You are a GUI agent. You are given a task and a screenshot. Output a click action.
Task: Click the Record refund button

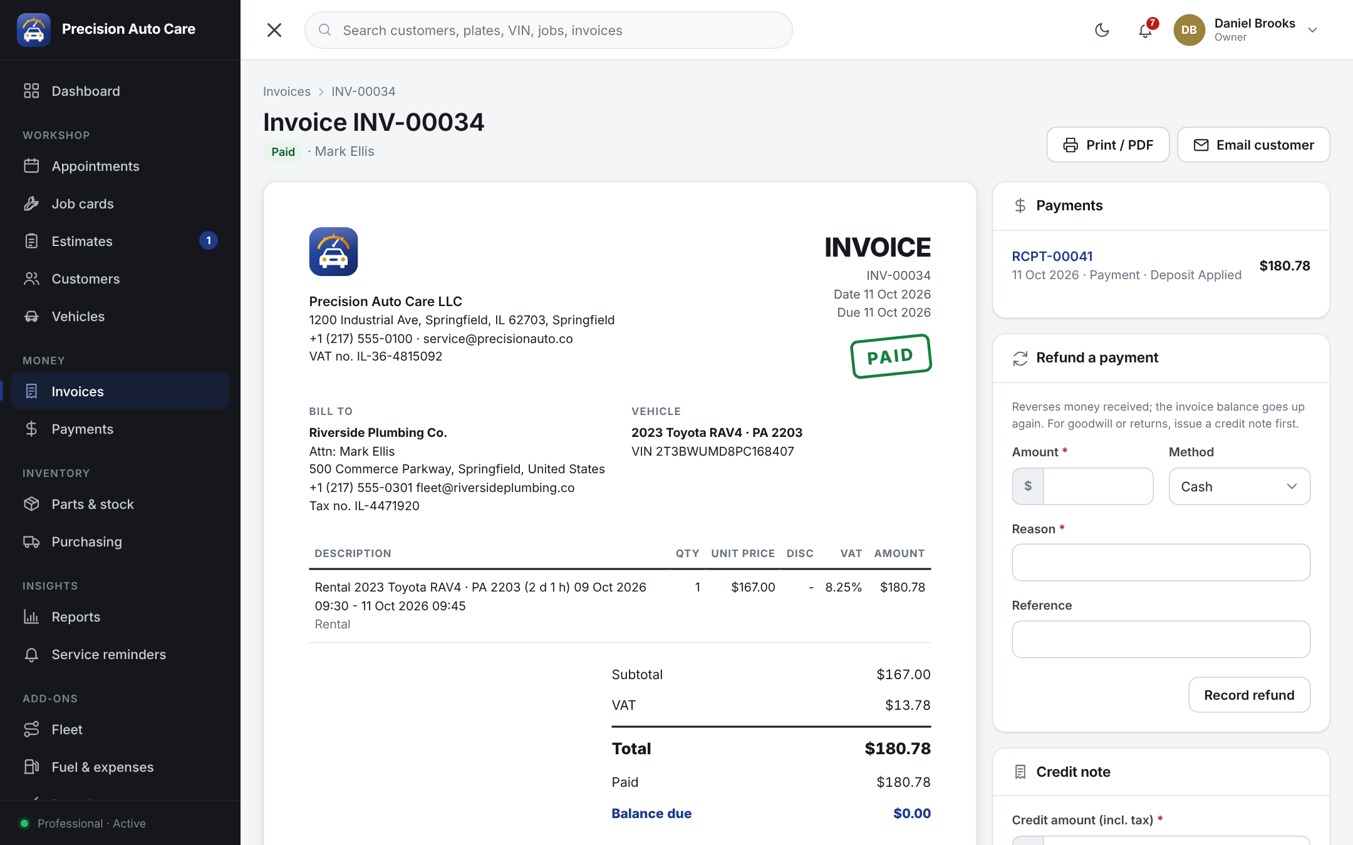point(1249,695)
